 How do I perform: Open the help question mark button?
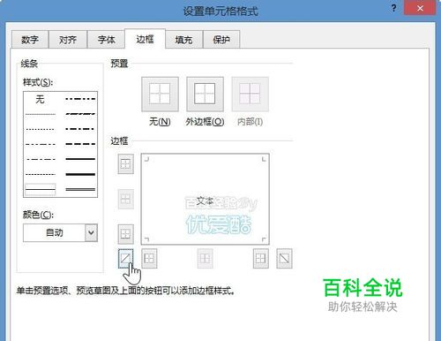tap(394, 8)
